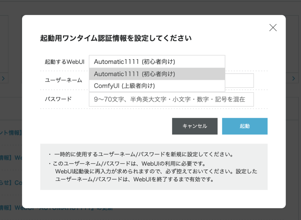
Task: Open the background link starting 情報】We
Action: (x=11, y=158)
